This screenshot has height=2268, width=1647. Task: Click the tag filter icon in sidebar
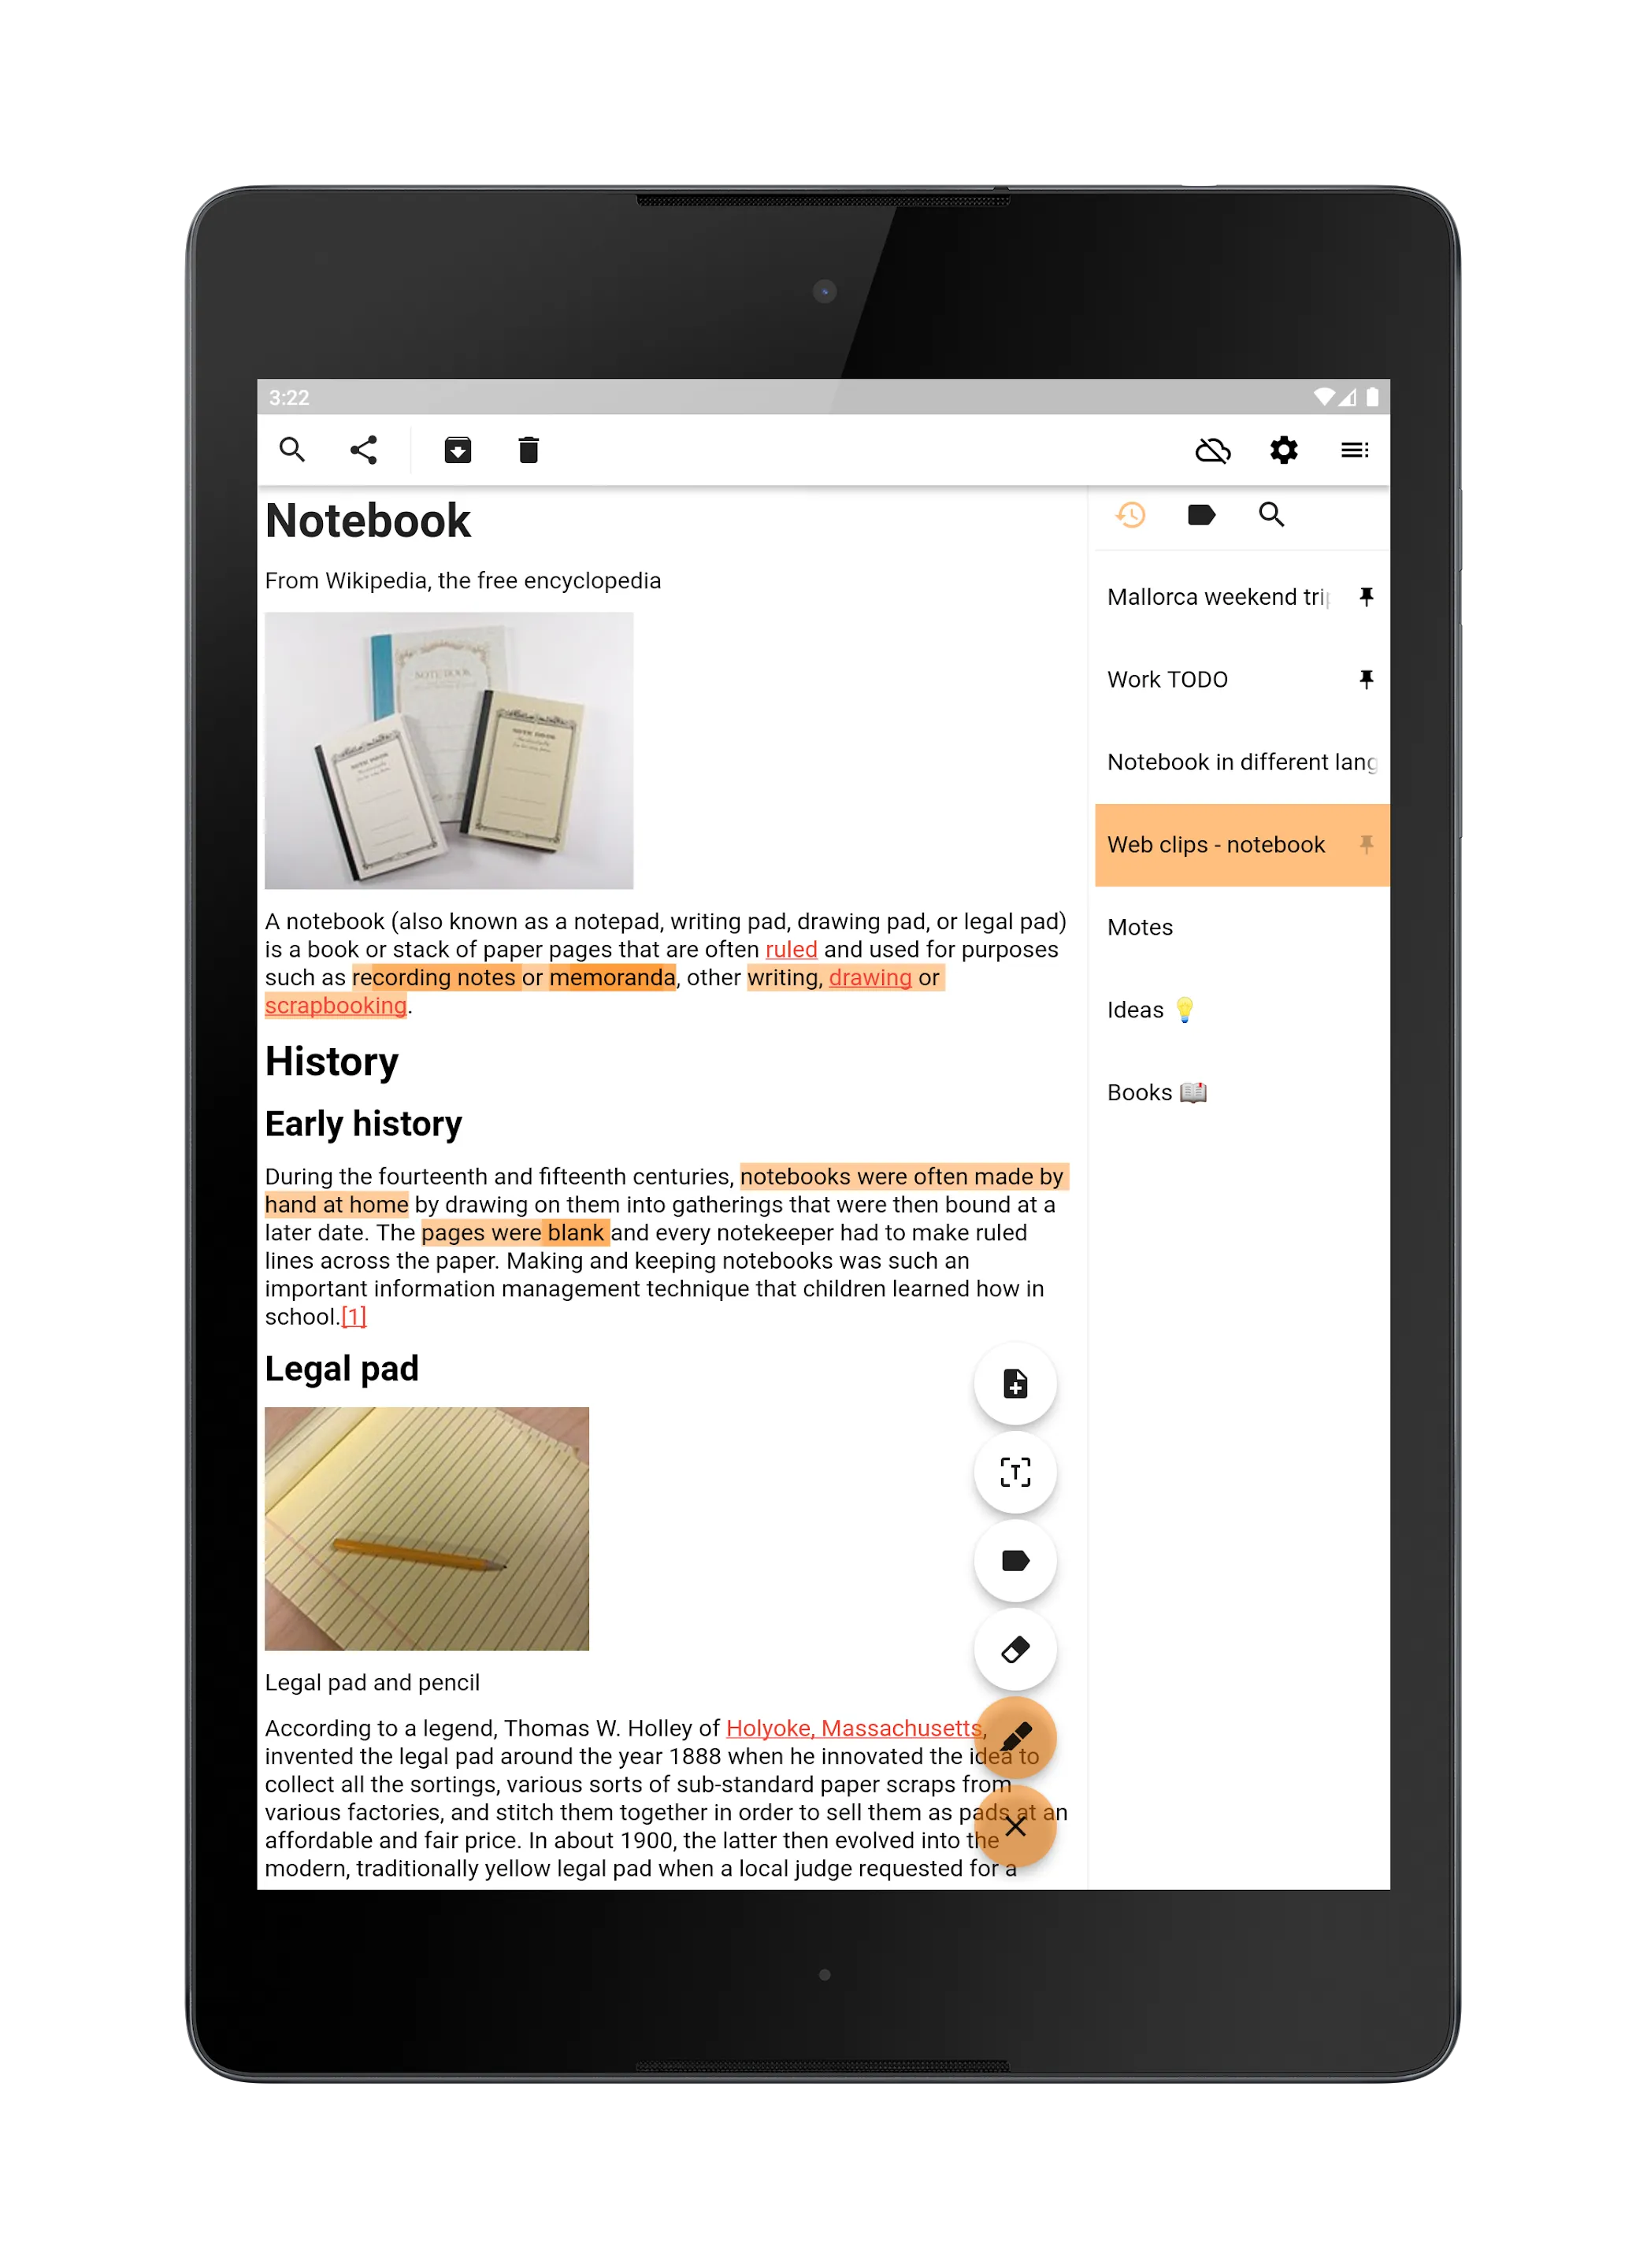(x=1201, y=514)
